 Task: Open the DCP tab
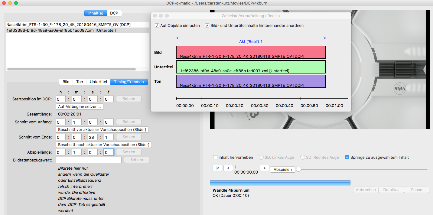pos(114,13)
